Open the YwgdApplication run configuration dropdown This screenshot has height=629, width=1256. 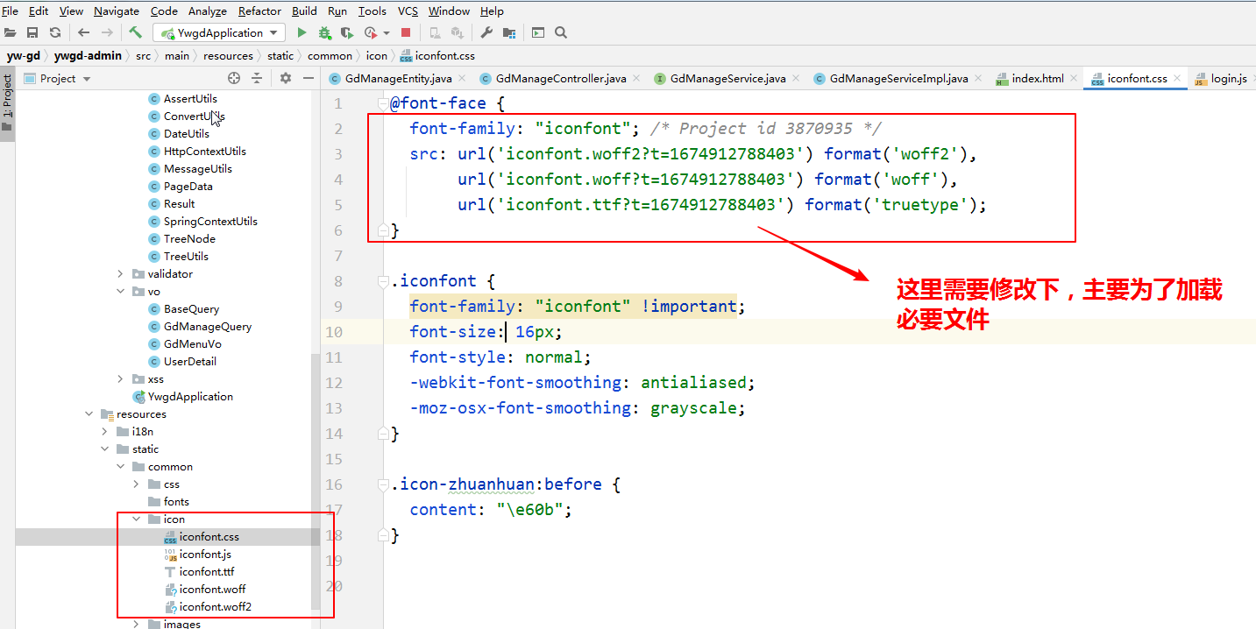click(x=219, y=32)
